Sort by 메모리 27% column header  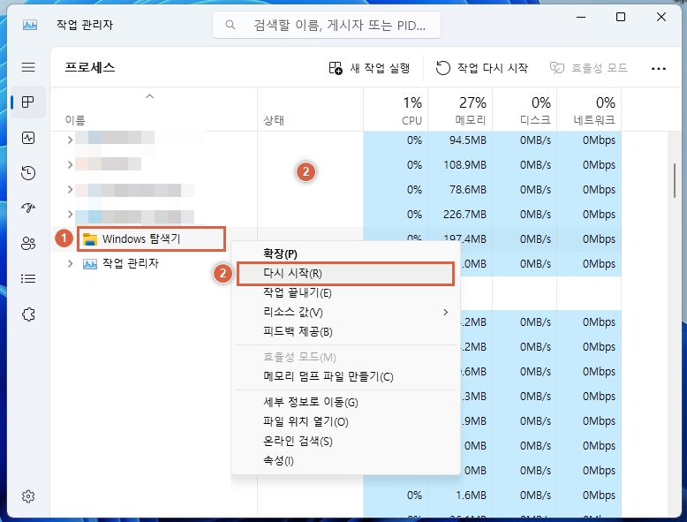point(460,110)
